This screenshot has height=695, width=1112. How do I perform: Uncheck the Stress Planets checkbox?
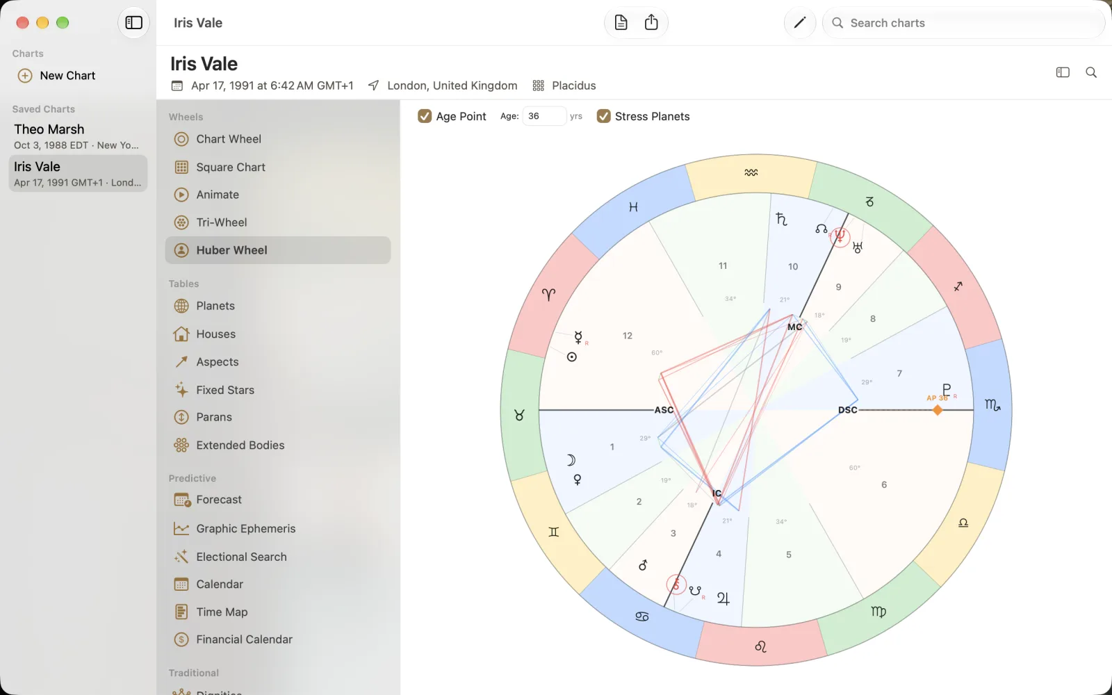604,116
